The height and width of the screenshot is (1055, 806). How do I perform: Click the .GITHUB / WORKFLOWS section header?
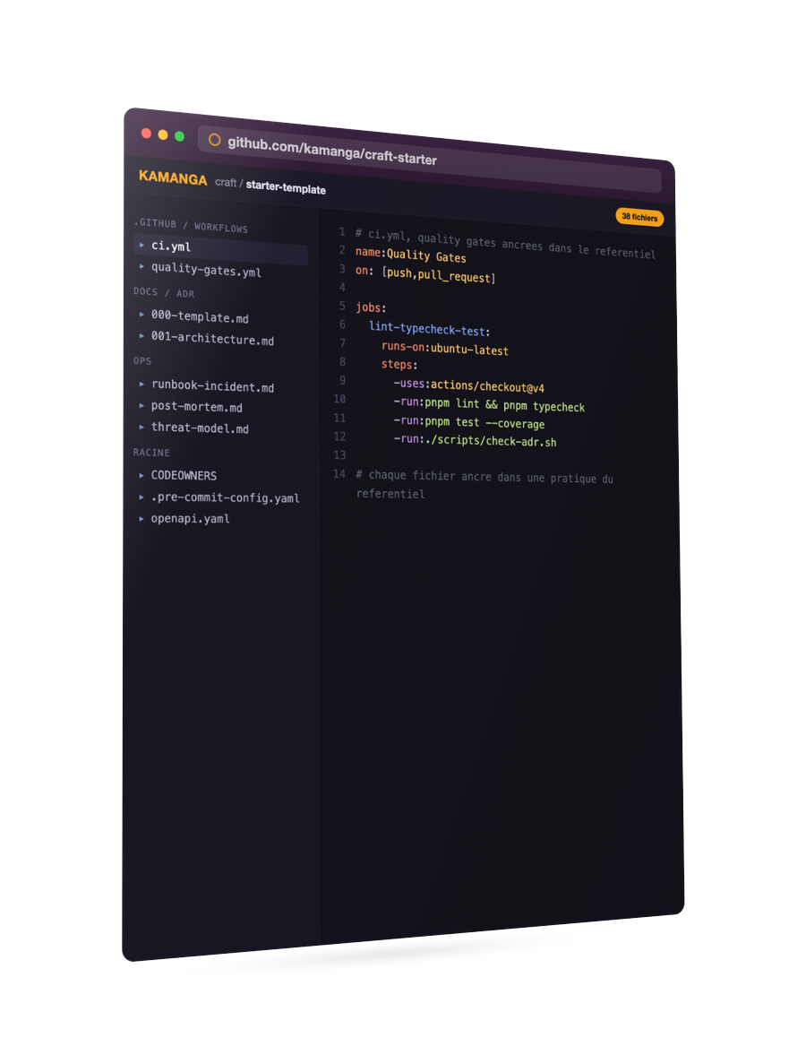click(x=191, y=225)
